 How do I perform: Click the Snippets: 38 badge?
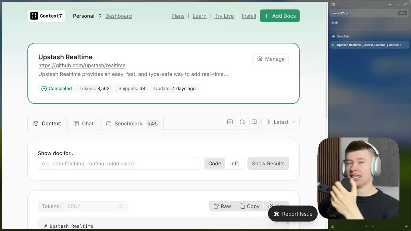click(x=132, y=88)
